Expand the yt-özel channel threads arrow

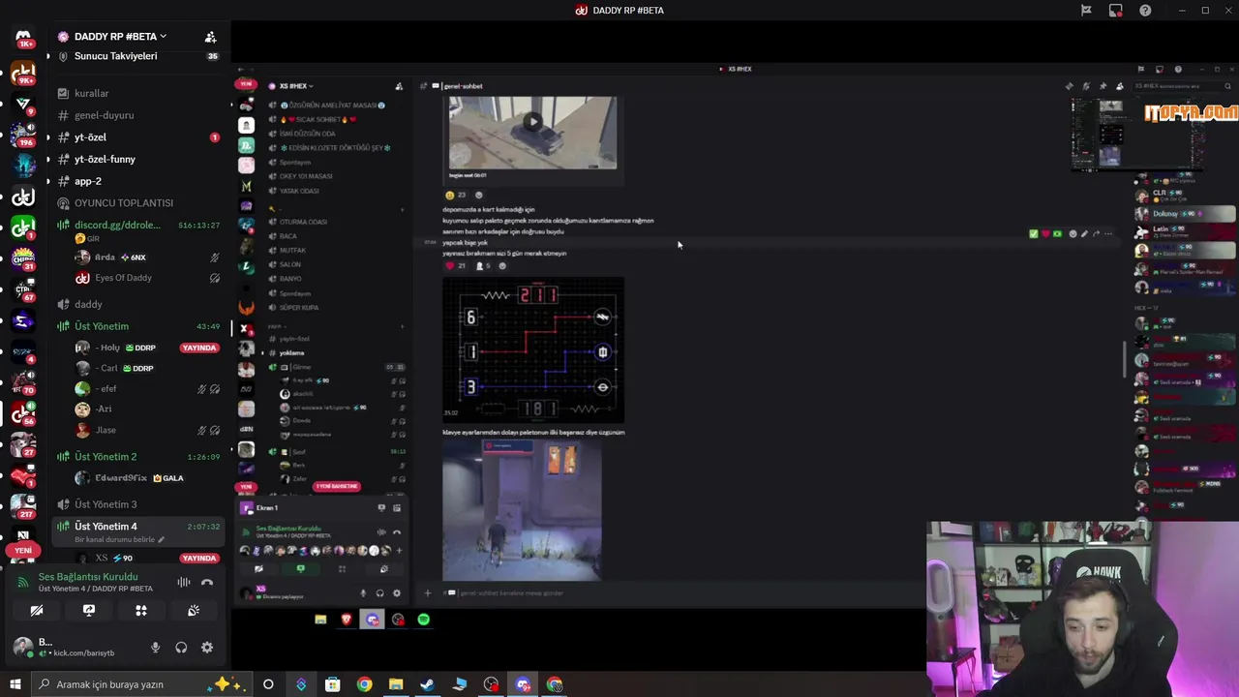point(47,137)
